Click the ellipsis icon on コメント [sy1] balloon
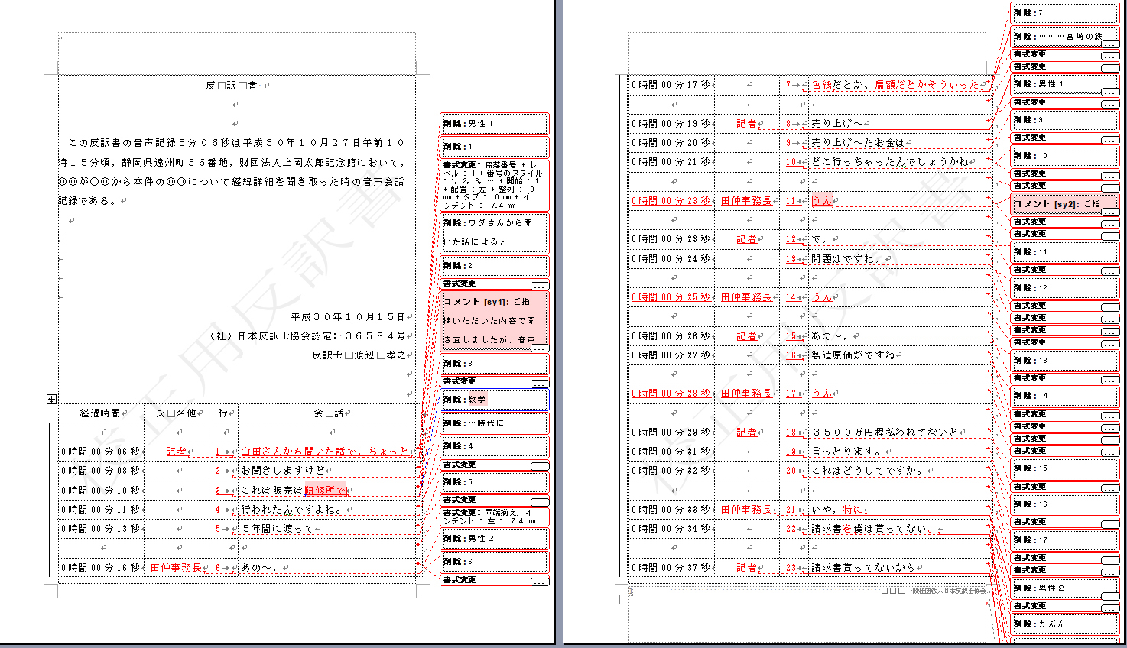Screen dimensions: 1127x648 tap(540, 348)
